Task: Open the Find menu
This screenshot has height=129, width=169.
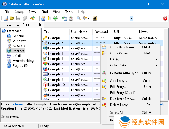Action: tap(45, 12)
